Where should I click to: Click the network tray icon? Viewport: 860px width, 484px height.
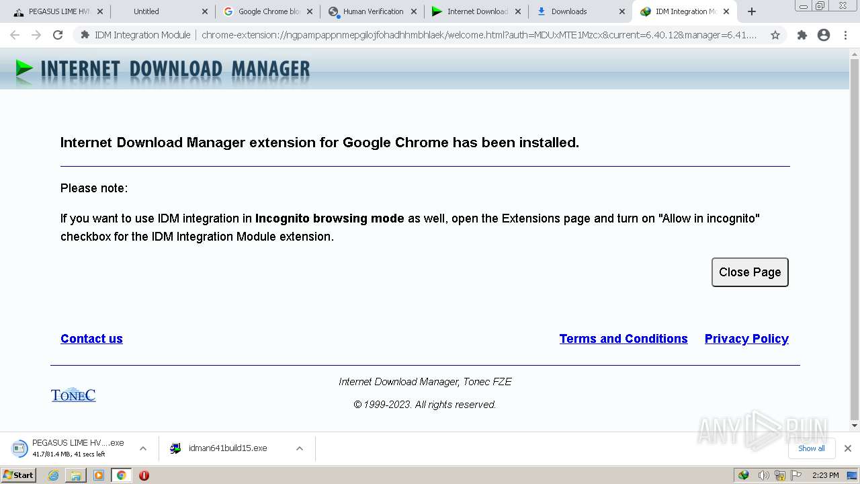click(779, 475)
